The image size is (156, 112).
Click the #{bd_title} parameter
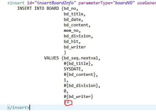[x=77, y=64]
